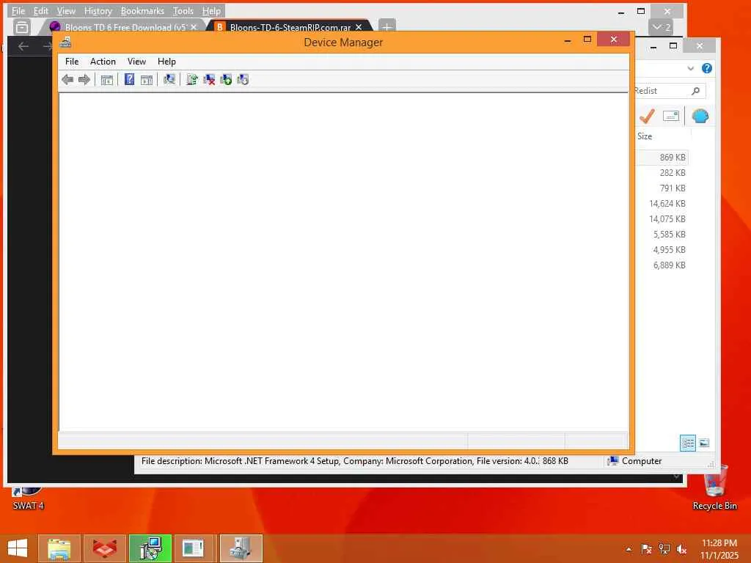Image resolution: width=751 pixels, height=563 pixels.
Task: Expand the browser tab list dropdown
Action: pyautogui.click(x=662, y=27)
